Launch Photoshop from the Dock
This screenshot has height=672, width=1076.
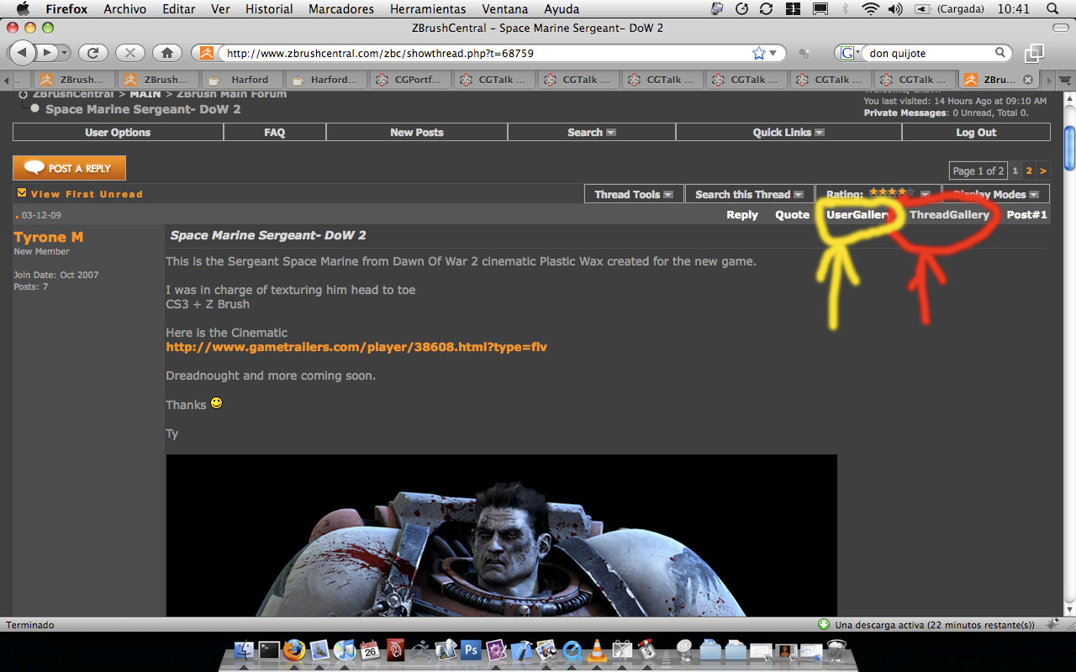pos(471,649)
